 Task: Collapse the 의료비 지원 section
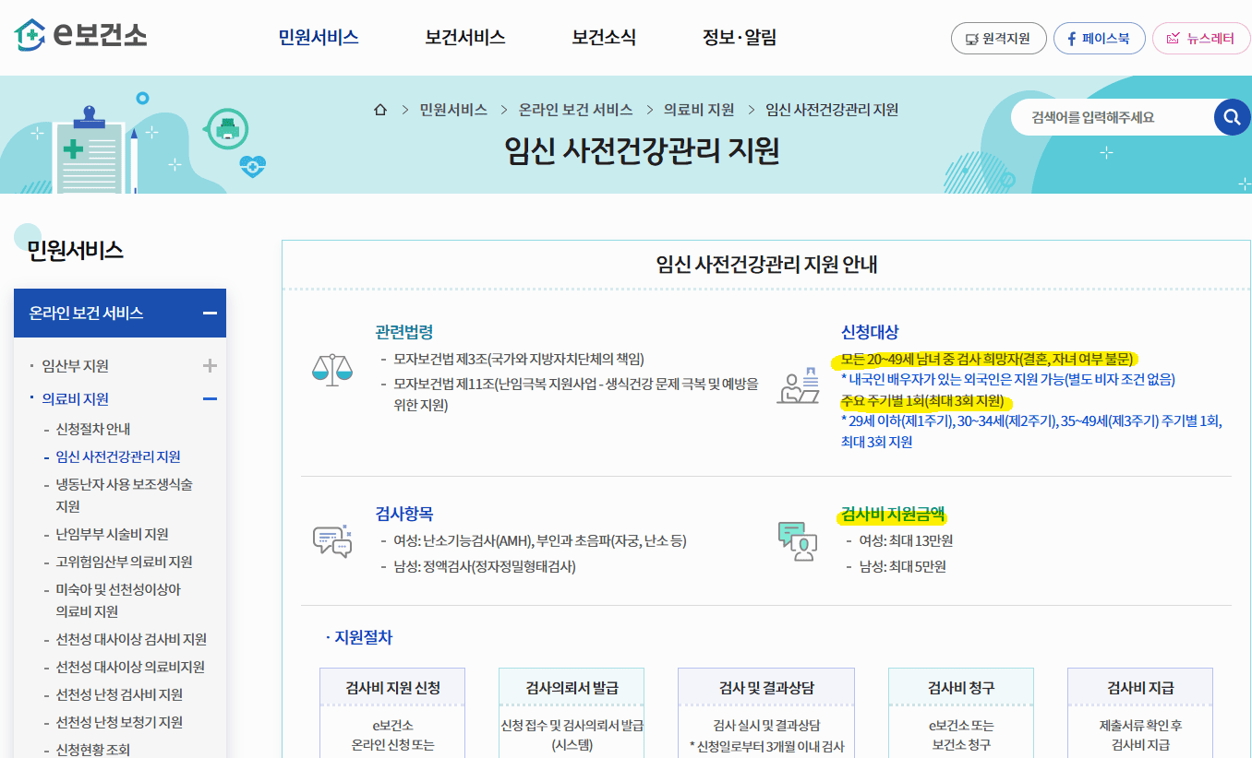click(210, 398)
